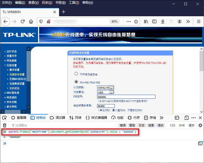Screen dimensions: 204x163
Task: Switch to the 查看器 inspector tab
Action: [19, 118]
